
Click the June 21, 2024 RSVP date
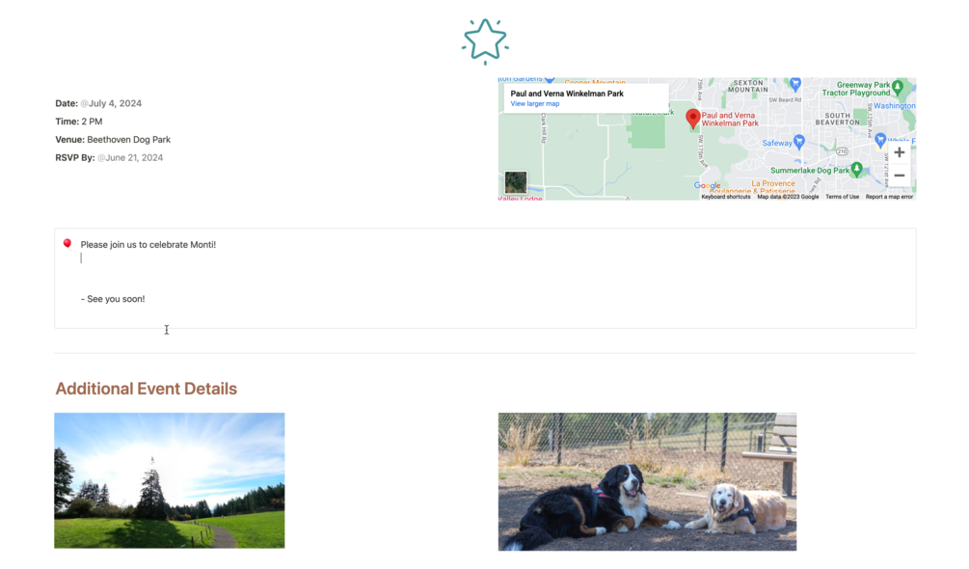[x=130, y=157]
